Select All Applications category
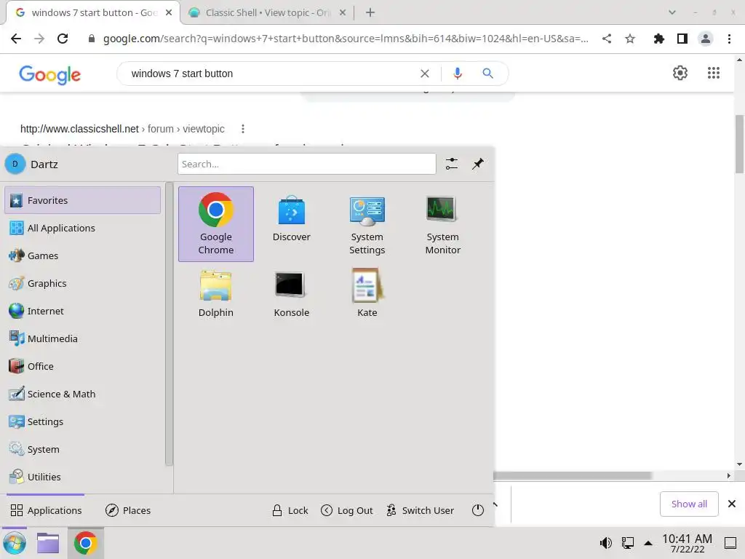The image size is (745, 559). [x=83, y=228]
